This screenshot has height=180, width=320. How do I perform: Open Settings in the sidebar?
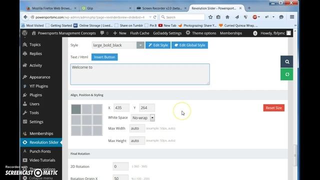coord(36,122)
